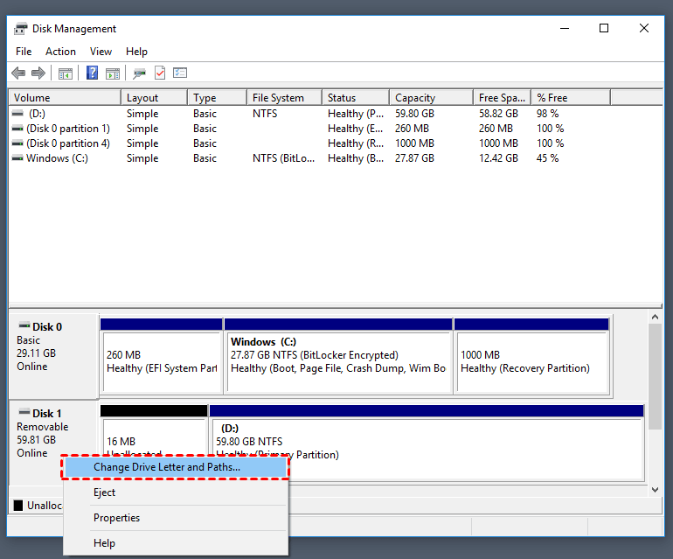673x559 pixels.
Task: Click the File System column header
Action: click(278, 98)
